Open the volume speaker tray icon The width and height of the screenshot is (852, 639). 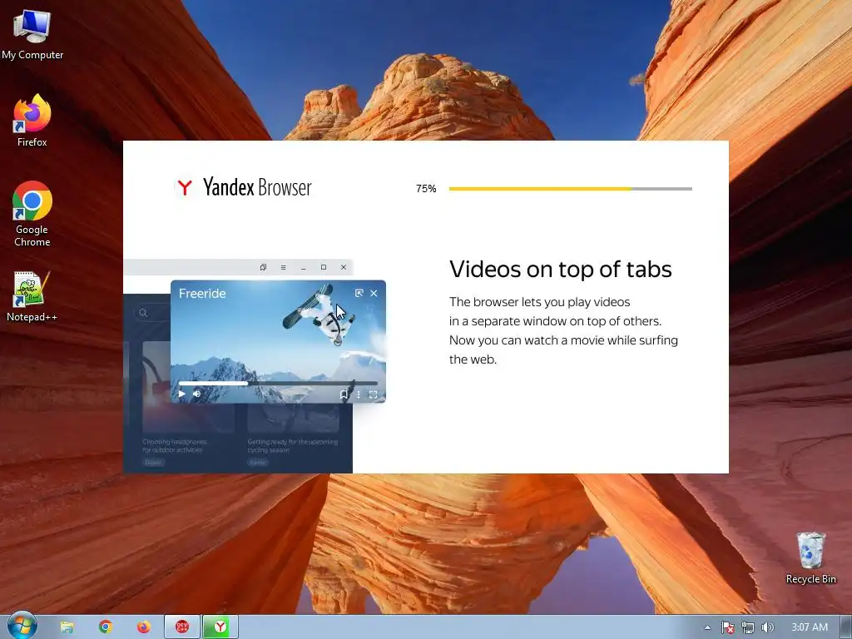click(767, 627)
